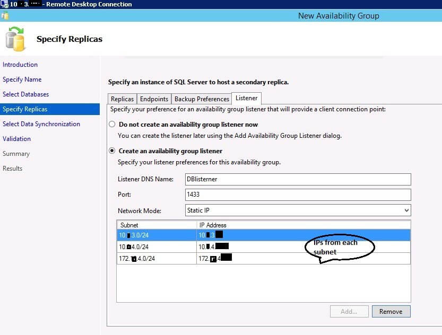The image size is (442, 335).
Task: Select 'Create an availability group listener' option
Action: click(112, 151)
